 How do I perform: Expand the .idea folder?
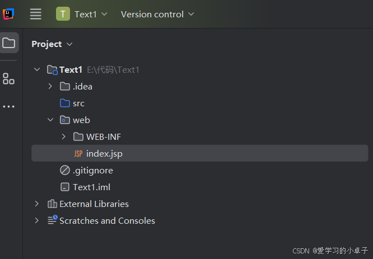pos(50,86)
